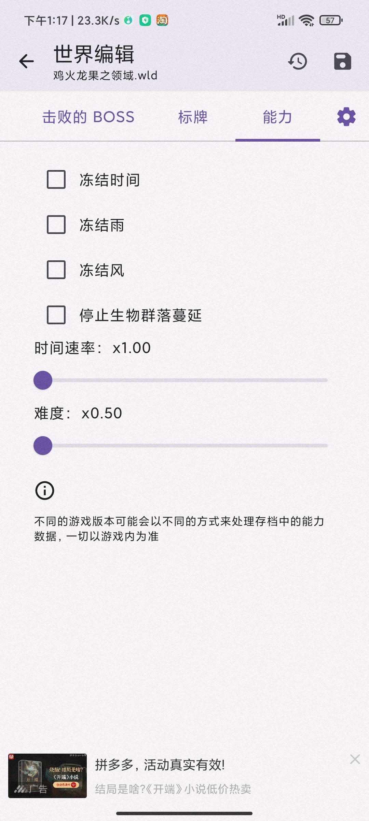Open the 拼多多 ad headline link
The image size is (369, 821).
(160, 765)
